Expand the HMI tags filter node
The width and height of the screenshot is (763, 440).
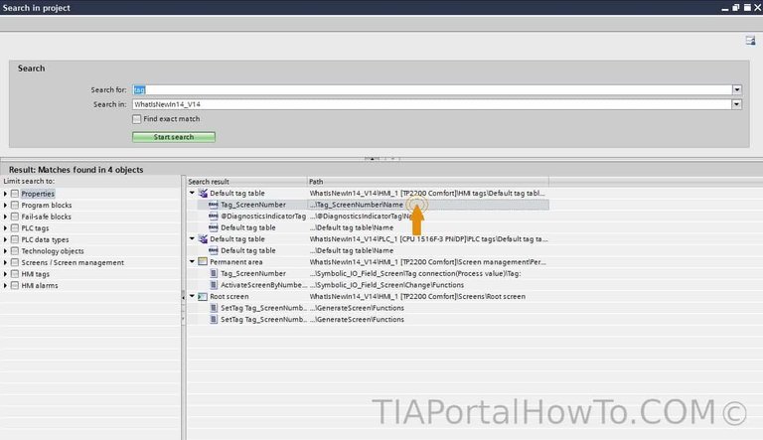tap(5, 274)
